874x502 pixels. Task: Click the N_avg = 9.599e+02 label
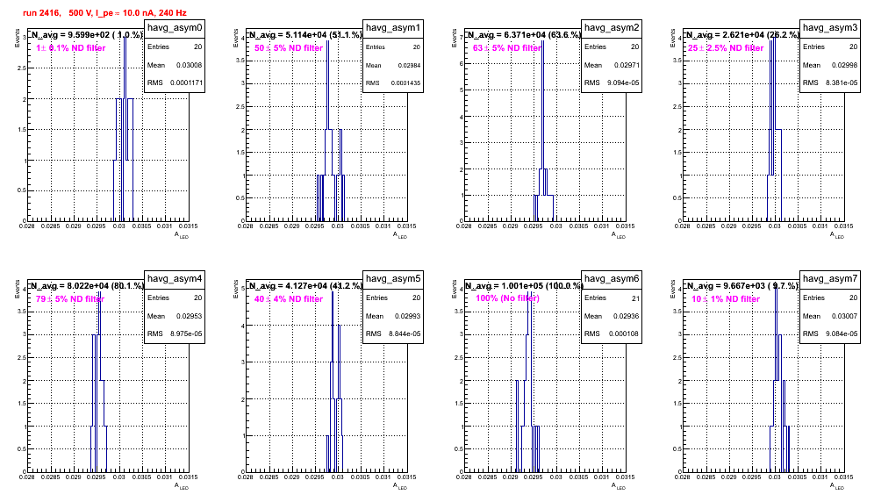pyautogui.click(x=86, y=34)
